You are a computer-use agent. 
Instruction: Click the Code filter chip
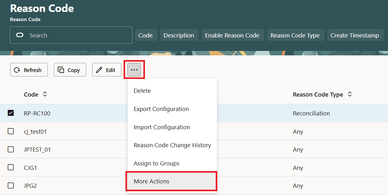coord(146,35)
